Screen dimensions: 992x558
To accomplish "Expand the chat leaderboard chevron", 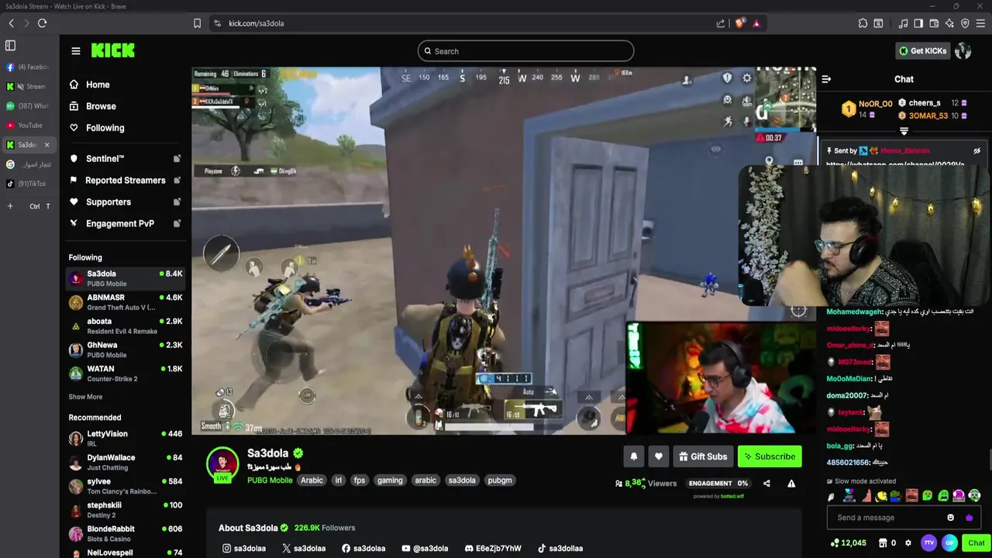I will (x=904, y=132).
